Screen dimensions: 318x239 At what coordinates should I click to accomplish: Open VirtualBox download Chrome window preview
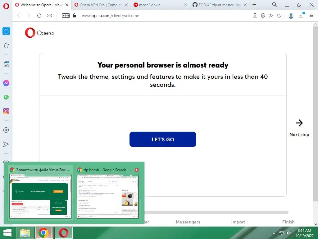click(40, 194)
